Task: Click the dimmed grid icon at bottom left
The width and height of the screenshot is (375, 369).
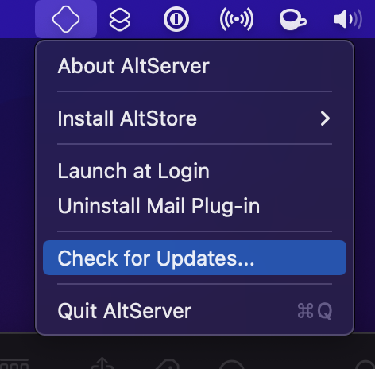Action: tap(14, 364)
